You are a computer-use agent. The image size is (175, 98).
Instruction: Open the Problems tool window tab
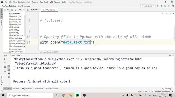(27, 89)
